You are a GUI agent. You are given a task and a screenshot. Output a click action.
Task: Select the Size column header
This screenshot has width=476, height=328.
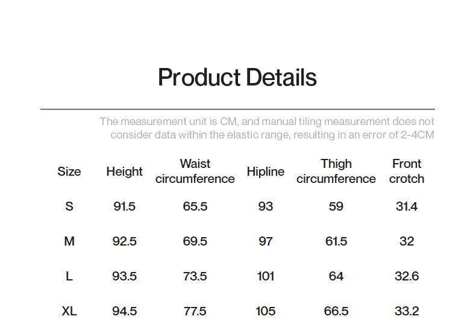pyautogui.click(x=69, y=172)
